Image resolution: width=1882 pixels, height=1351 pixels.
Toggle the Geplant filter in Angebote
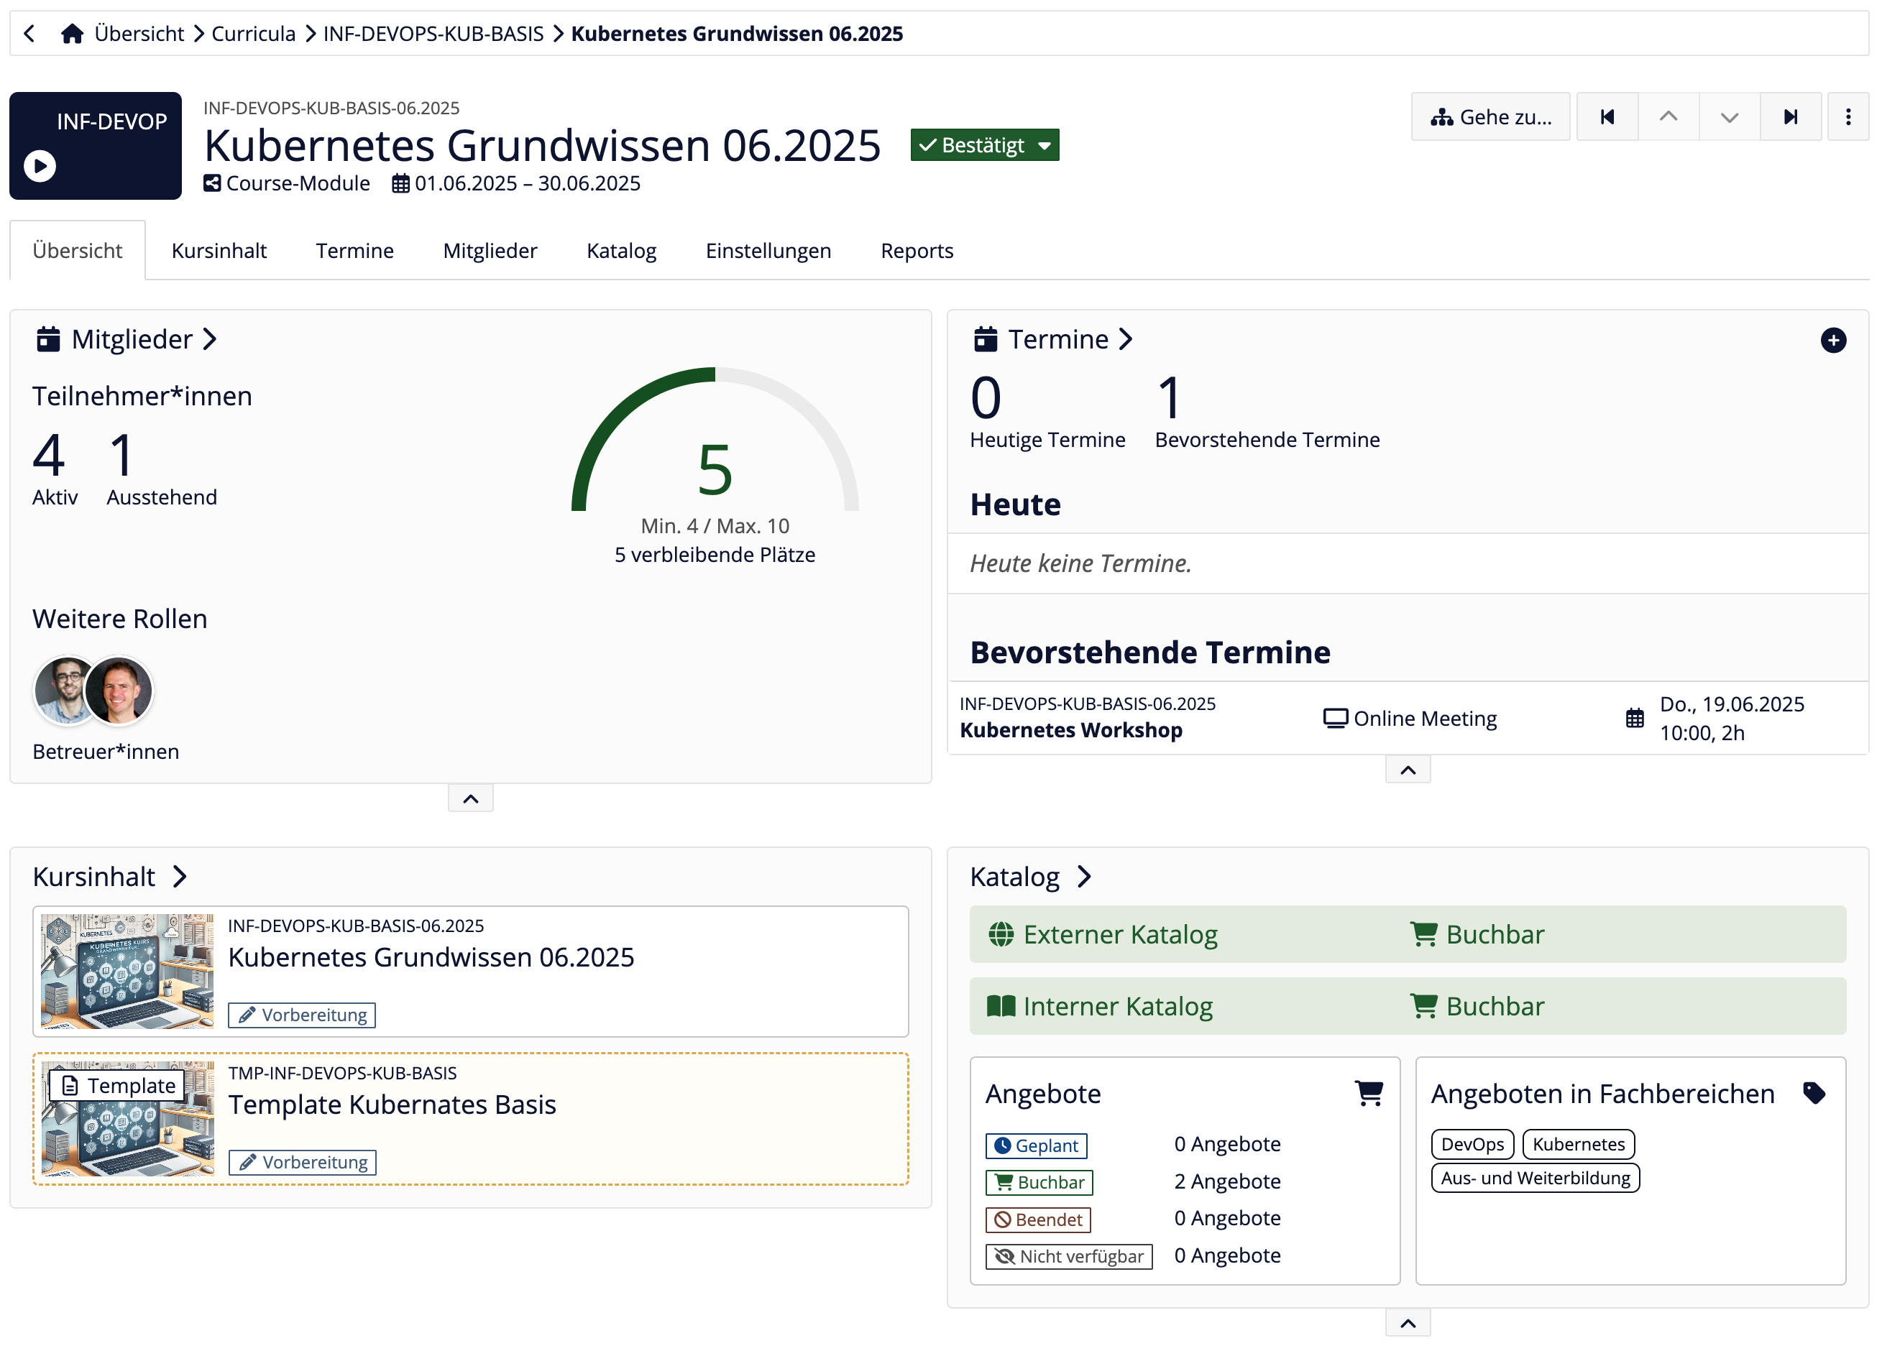[x=1036, y=1145]
